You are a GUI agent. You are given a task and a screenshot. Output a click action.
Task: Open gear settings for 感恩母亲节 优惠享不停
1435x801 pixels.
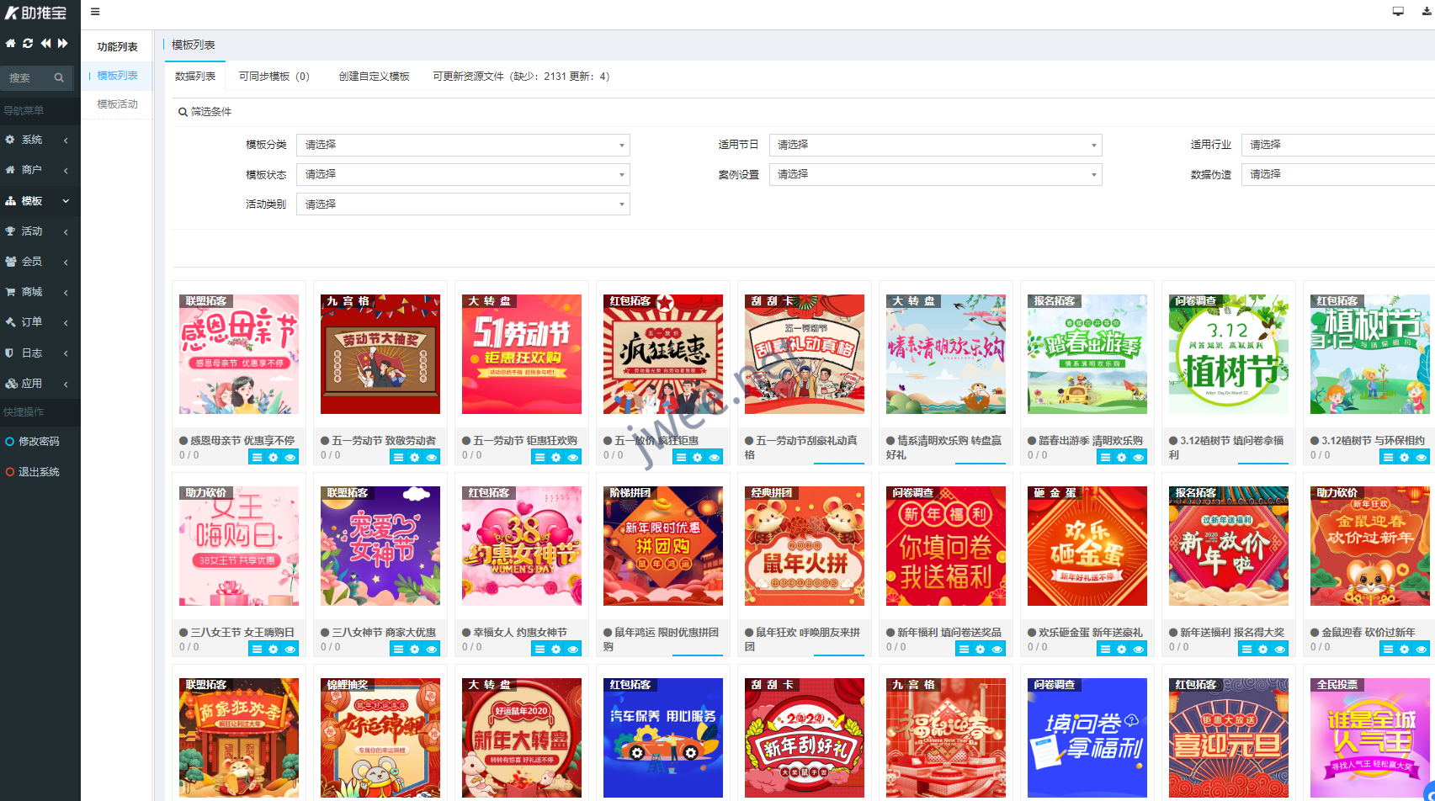[274, 458]
